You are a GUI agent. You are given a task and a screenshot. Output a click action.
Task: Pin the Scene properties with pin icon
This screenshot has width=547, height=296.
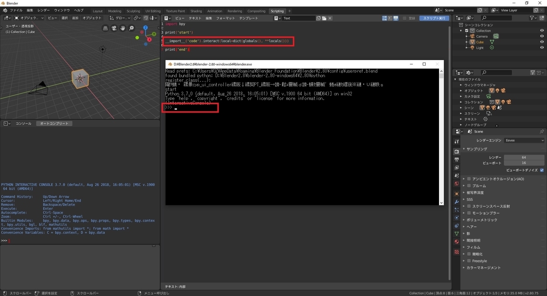[542, 131]
